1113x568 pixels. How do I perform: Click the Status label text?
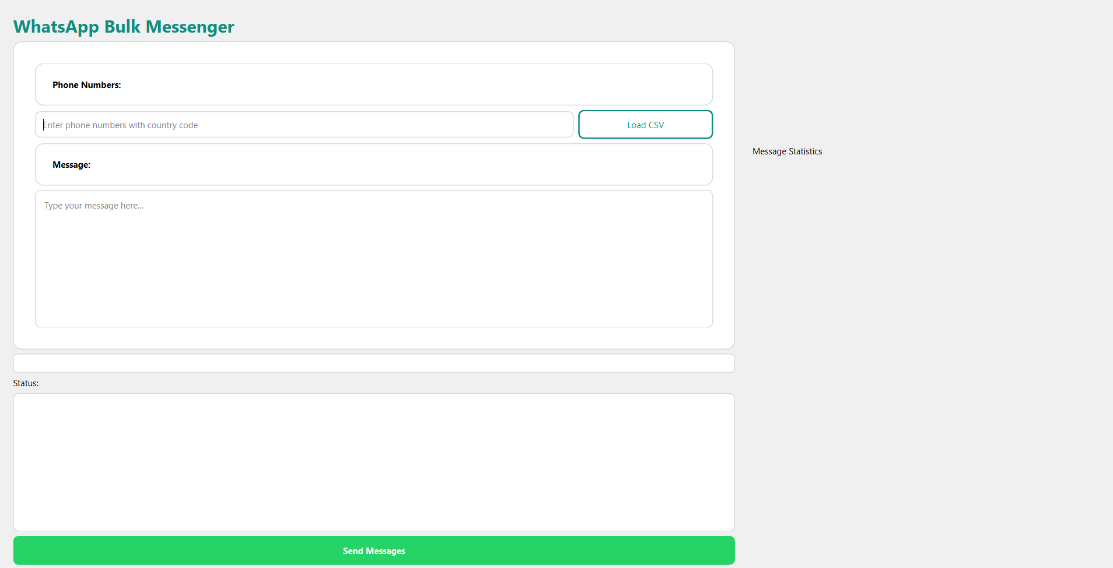(x=26, y=383)
